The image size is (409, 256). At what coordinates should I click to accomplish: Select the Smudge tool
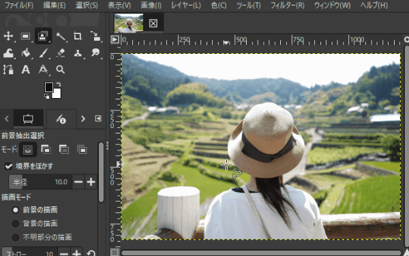[95, 53]
